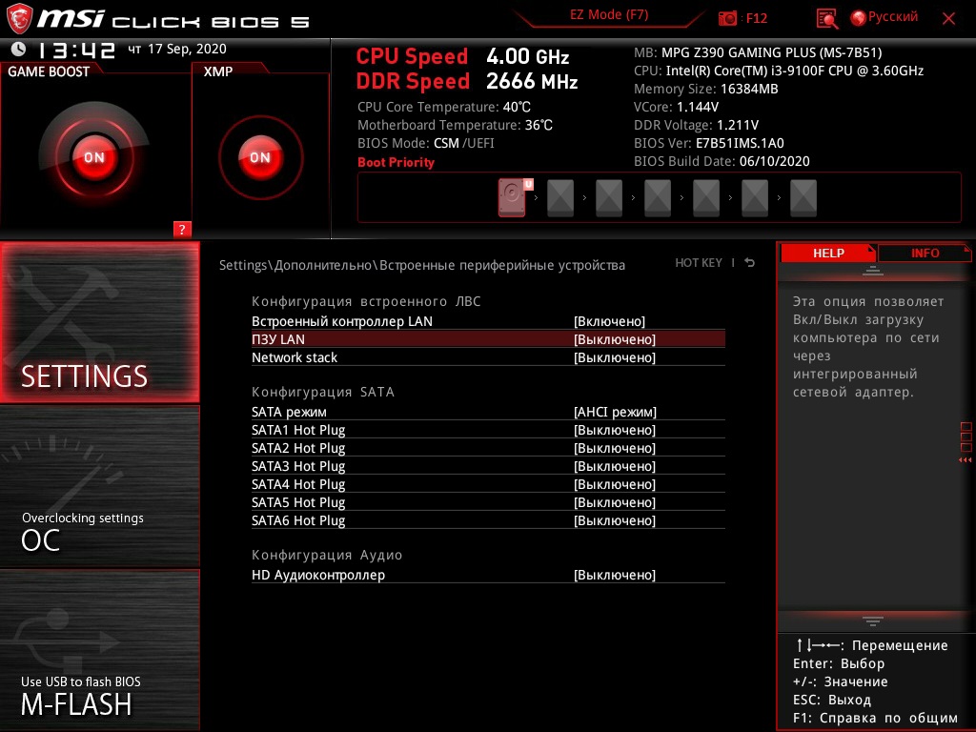Select the ПЗУ LAN row label
This screenshot has width=976, height=732.
coord(278,339)
